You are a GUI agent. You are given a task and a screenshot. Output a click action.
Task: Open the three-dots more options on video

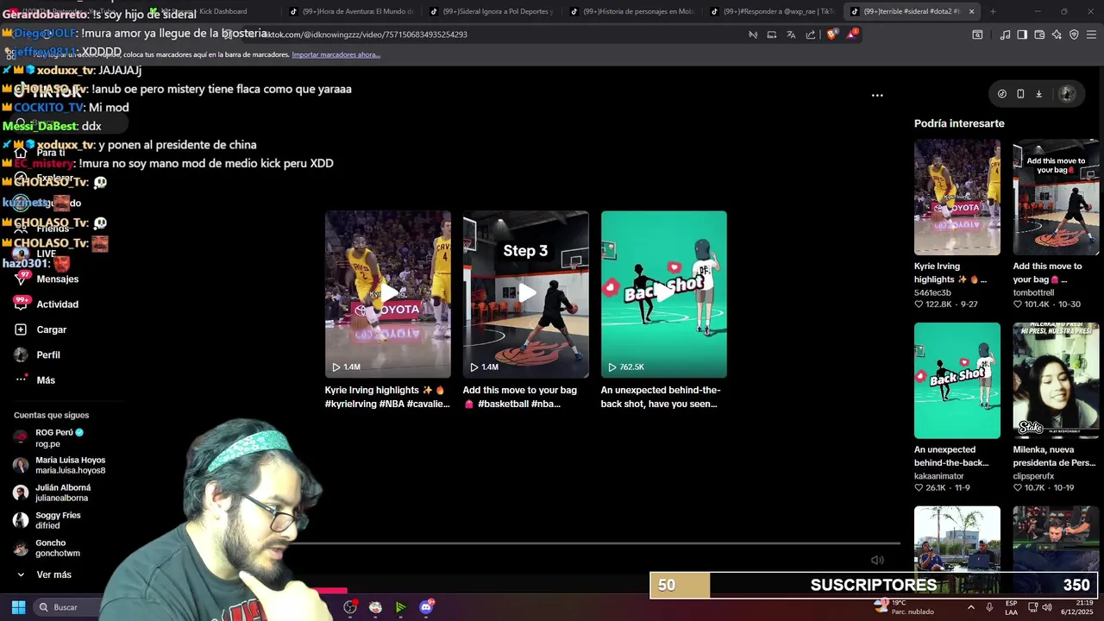[877, 95]
